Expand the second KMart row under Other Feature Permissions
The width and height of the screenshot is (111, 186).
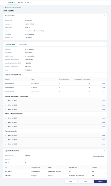[x=5, y=122]
